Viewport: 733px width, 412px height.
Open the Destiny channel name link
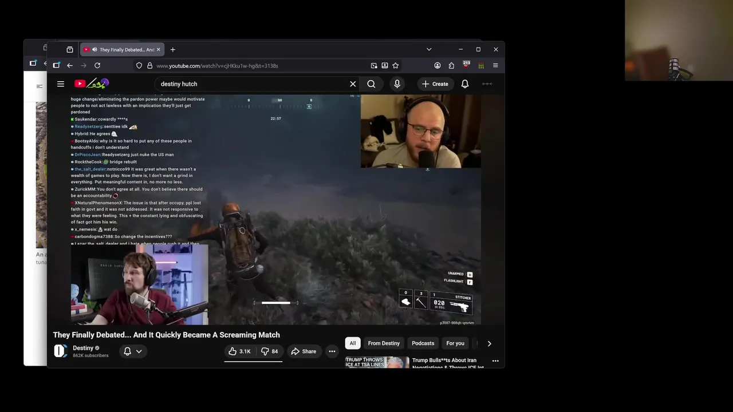(83, 348)
